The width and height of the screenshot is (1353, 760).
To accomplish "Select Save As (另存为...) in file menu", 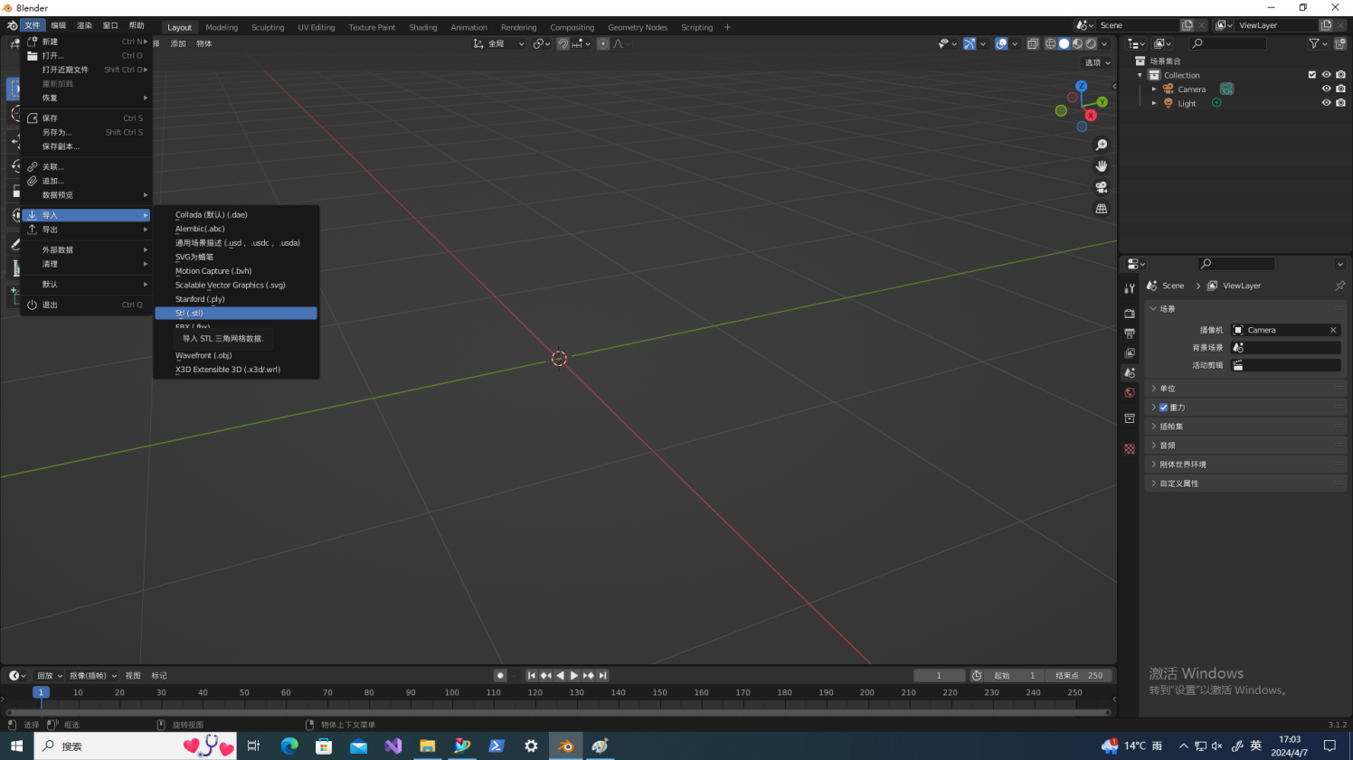I will coord(87,132).
